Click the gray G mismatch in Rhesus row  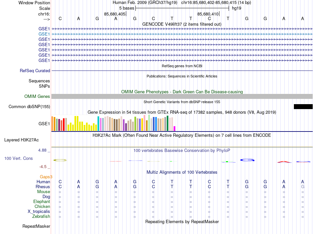[302, 187]
